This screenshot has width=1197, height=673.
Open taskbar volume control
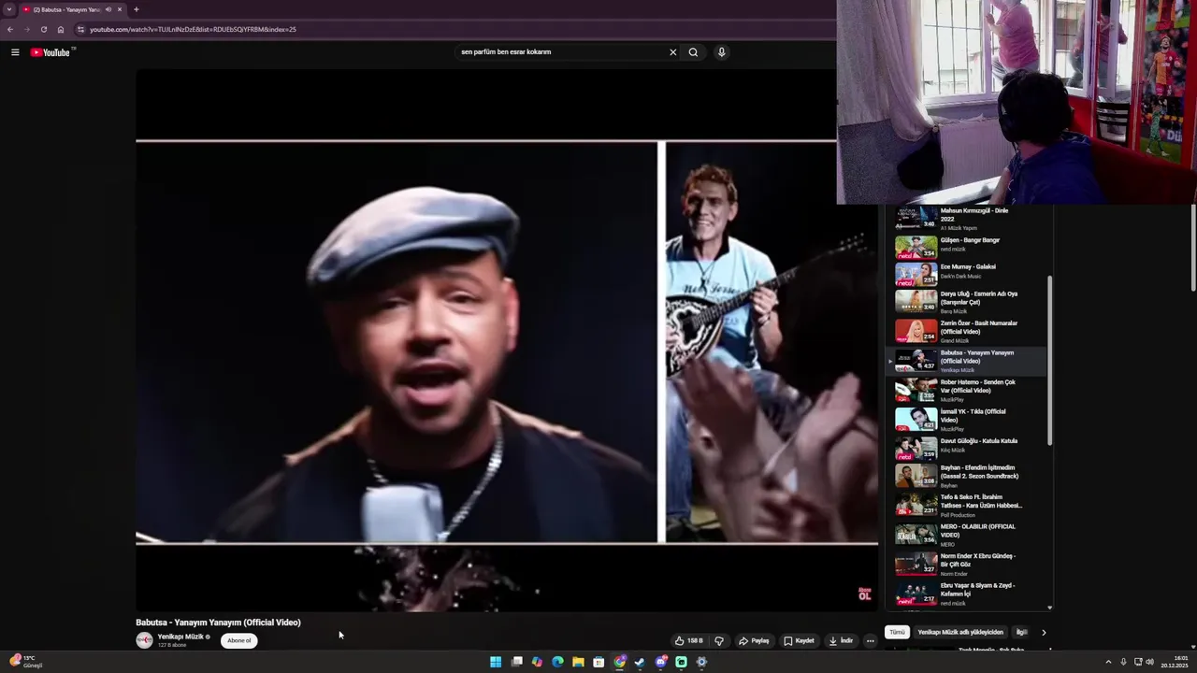click(1149, 662)
